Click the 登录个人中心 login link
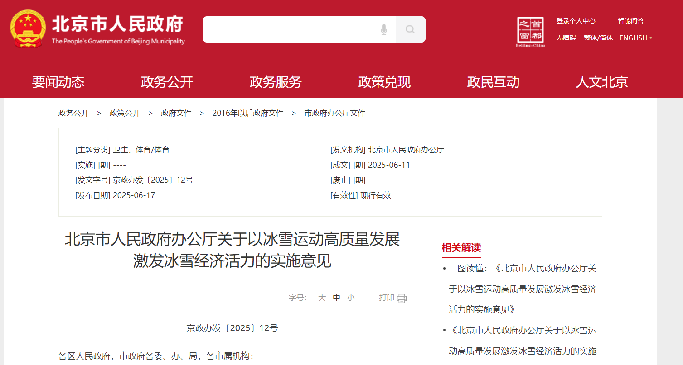This screenshot has height=365, width=683. point(576,21)
